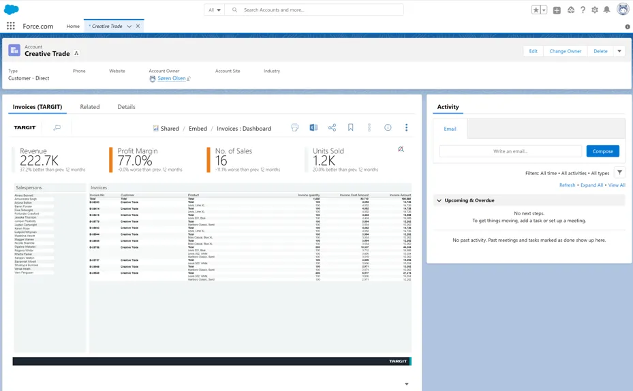Click the Change Owner button
The image size is (633, 391).
coord(565,51)
